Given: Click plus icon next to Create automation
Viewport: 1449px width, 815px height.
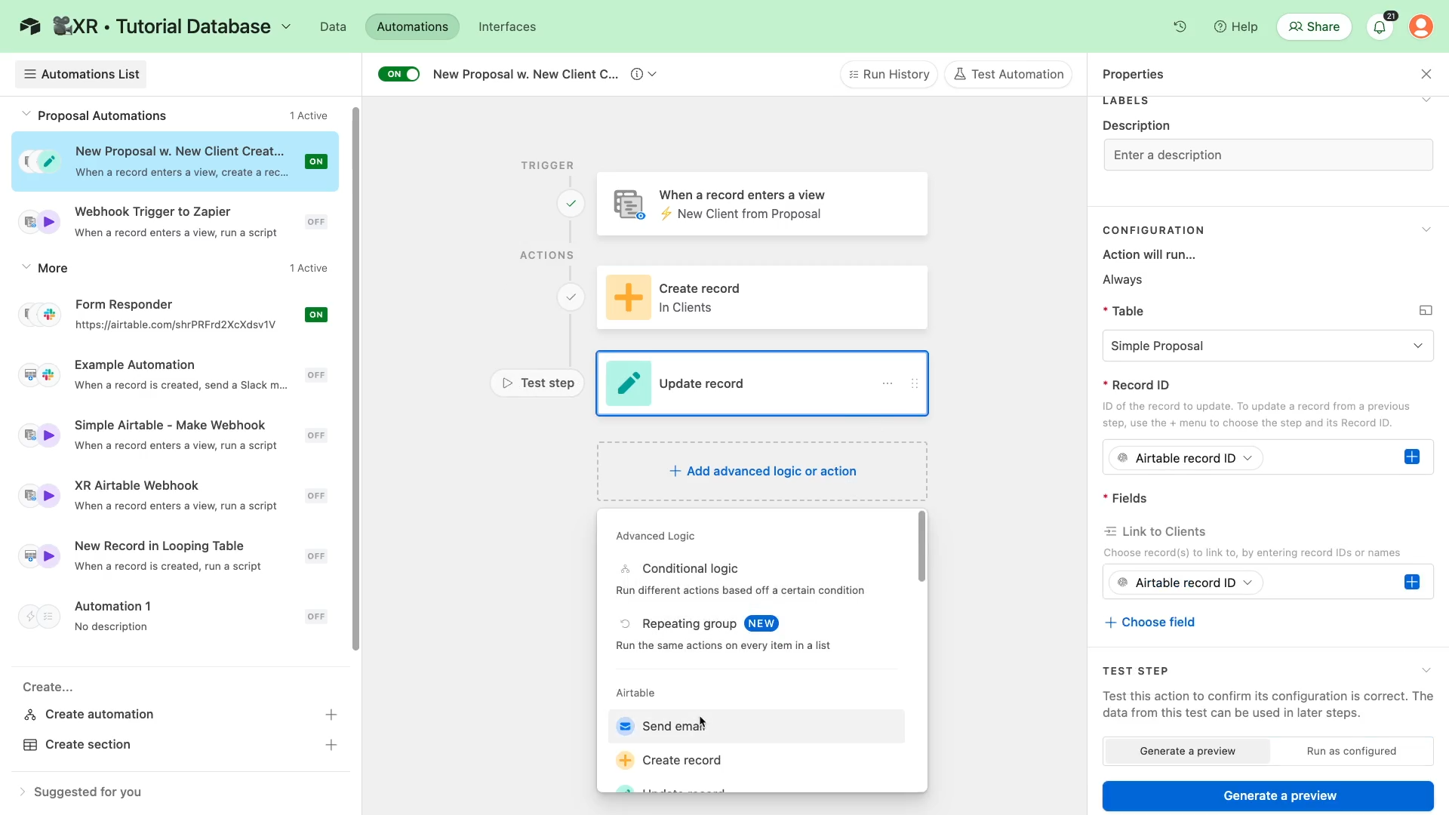Looking at the screenshot, I should [331, 715].
